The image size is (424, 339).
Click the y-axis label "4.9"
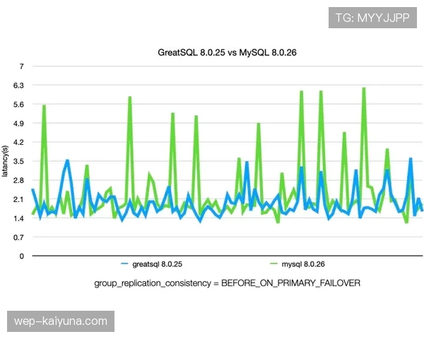click(18, 124)
